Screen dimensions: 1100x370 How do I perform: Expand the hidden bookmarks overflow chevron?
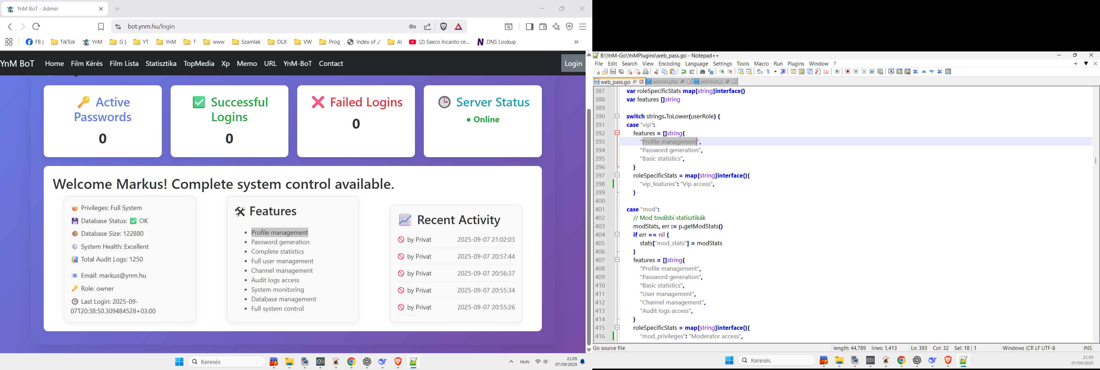click(576, 42)
